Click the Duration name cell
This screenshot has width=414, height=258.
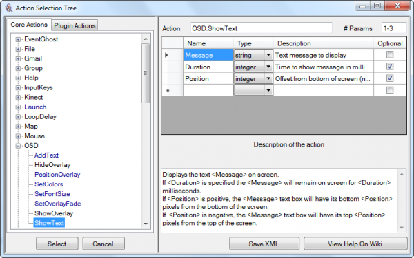pos(208,67)
